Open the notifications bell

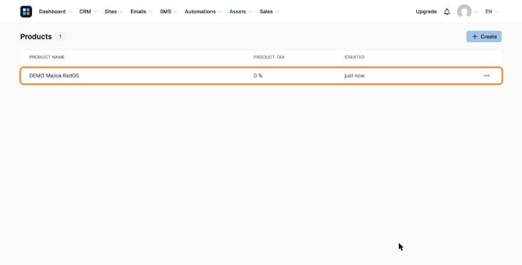[446, 11]
